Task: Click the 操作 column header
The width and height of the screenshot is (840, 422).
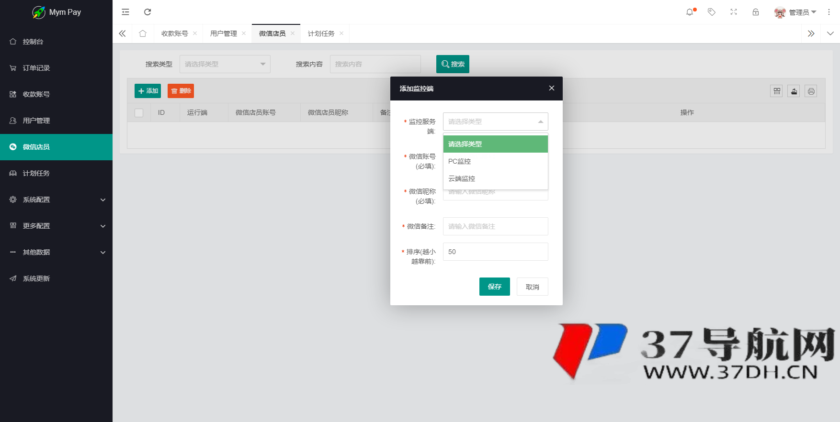Action: pos(687,113)
